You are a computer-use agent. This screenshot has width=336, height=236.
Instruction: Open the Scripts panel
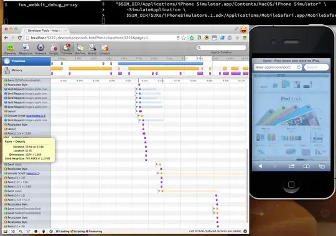(x=54, y=49)
